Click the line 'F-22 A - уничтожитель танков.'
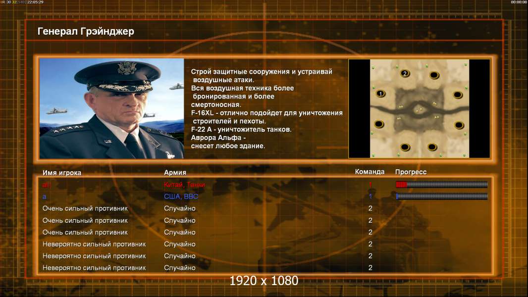528x297 pixels. click(x=241, y=129)
